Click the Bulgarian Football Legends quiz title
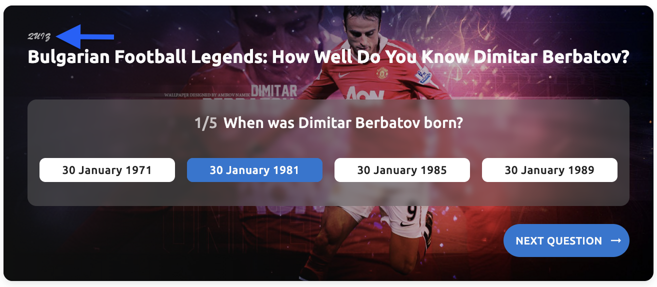 [328, 57]
